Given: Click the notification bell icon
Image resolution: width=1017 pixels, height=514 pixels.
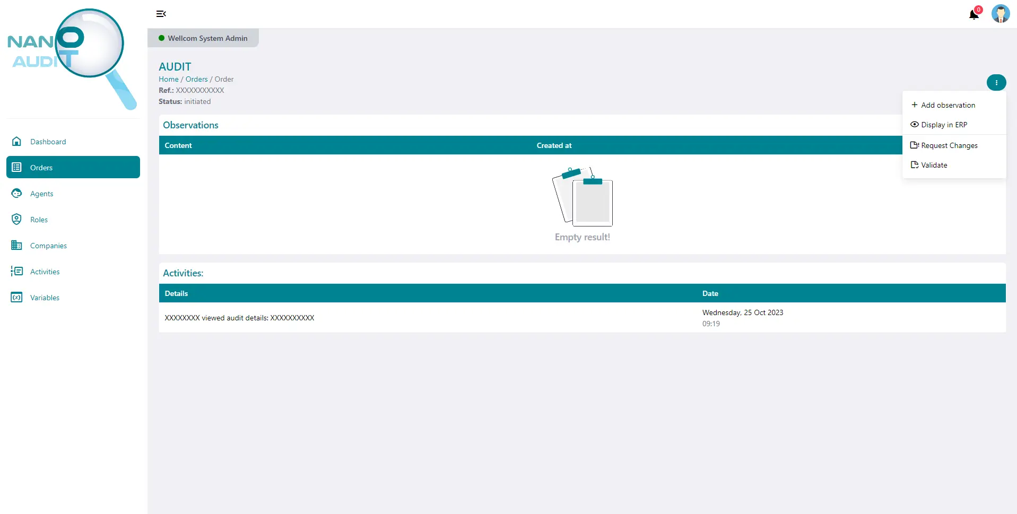Looking at the screenshot, I should coord(973,14).
